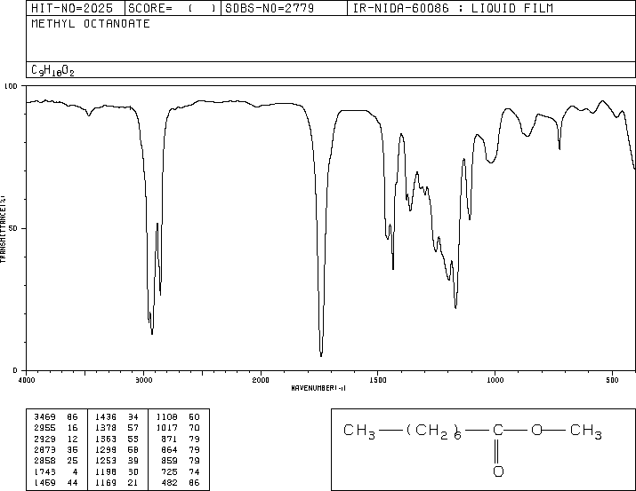Viewport: 636px width, 491px height.
Task: Click the 1169 peak table entry
Action: click(x=117, y=482)
